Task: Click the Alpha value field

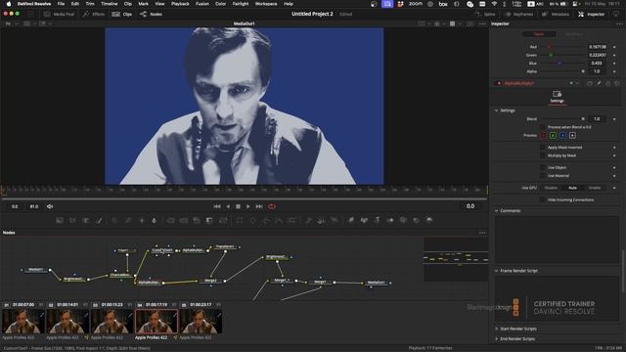Action: [598, 71]
